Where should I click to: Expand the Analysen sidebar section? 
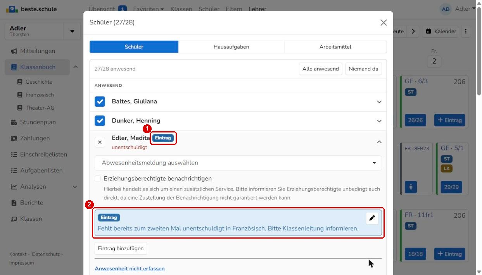[x=75, y=187]
